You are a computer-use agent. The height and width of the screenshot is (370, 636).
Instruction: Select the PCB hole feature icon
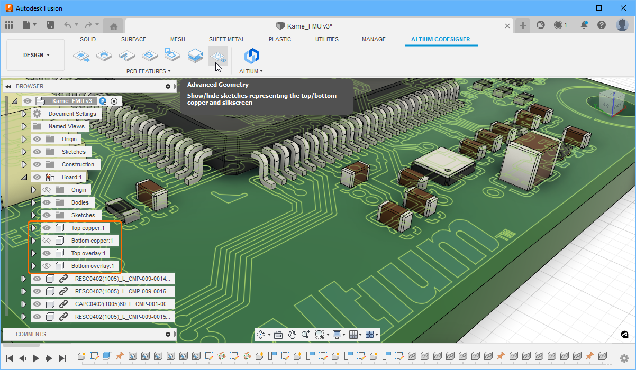[104, 55]
